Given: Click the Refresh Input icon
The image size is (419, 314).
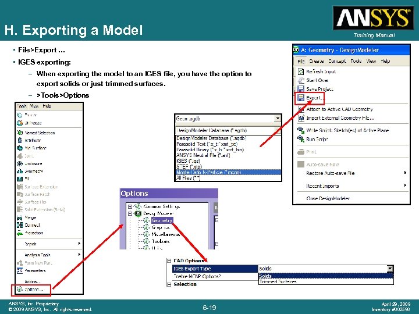Looking at the screenshot, I should pyautogui.click(x=301, y=72).
